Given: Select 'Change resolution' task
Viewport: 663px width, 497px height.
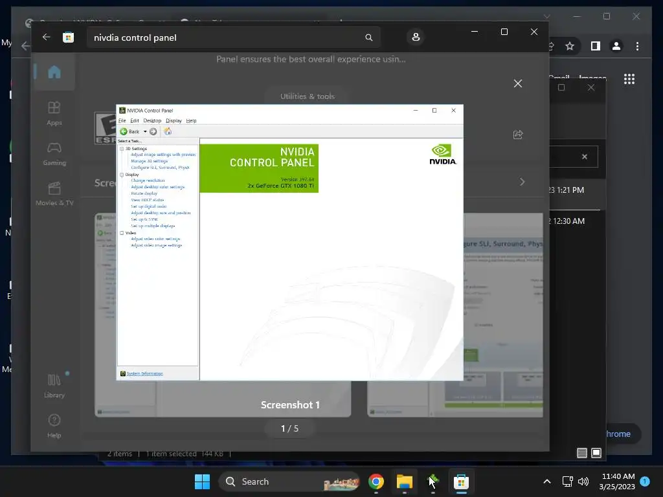Looking at the screenshot, I should click(x=148, y=181).
